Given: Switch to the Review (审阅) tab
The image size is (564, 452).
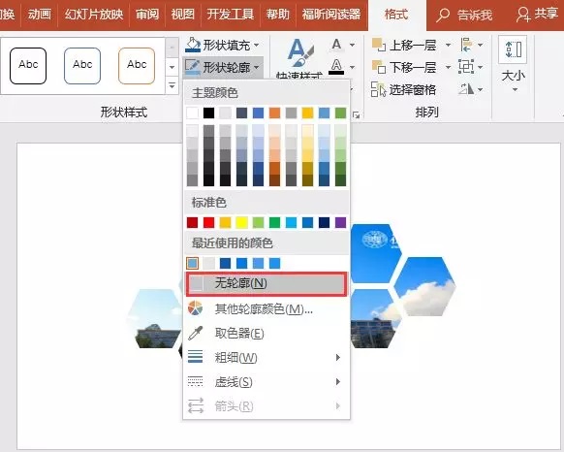Looking at the screenshot, I should [147, 15].
